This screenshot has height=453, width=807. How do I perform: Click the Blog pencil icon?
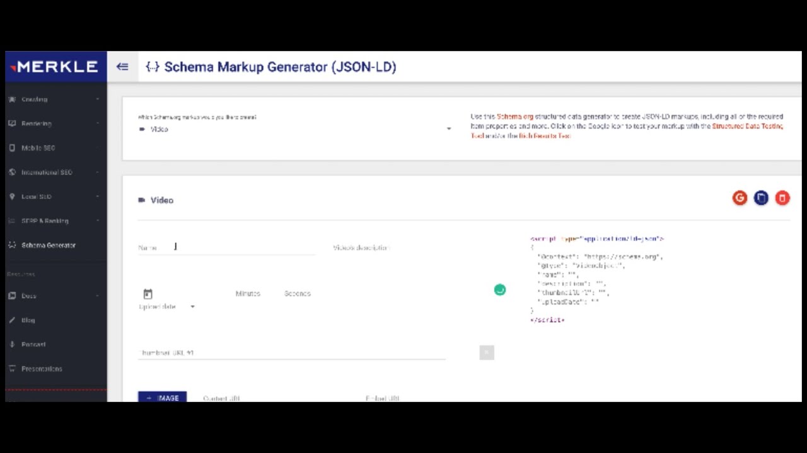pyautogui.click(x=12, y=320)
